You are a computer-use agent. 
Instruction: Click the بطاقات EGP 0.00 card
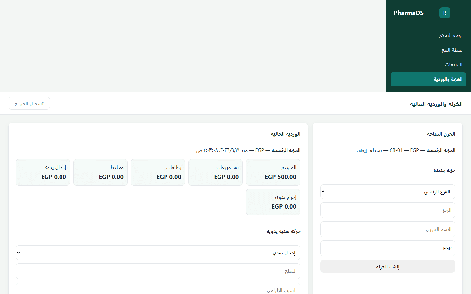(158, 172)
